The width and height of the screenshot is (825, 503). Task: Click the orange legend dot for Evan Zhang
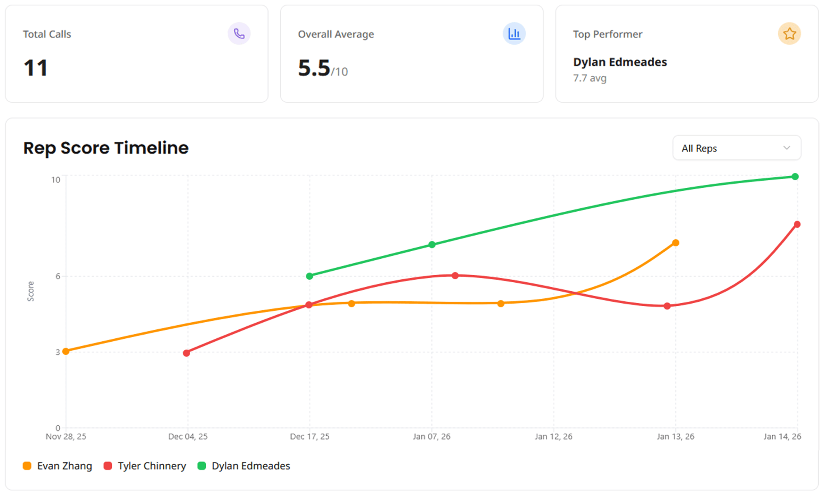(27, 466)
